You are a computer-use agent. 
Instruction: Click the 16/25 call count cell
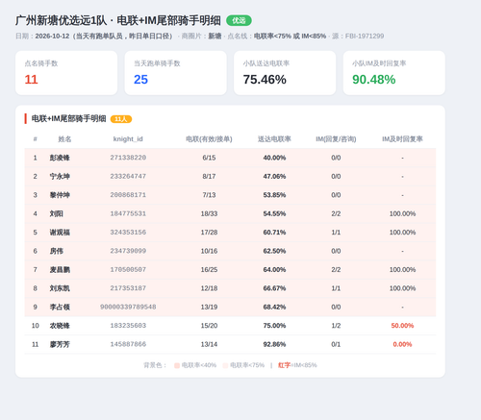click(x=209, y=270)
